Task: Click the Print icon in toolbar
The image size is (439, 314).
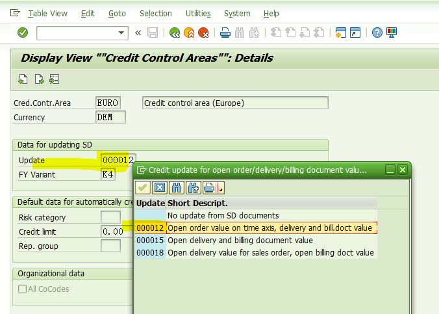Action: (x=225, y=33)
